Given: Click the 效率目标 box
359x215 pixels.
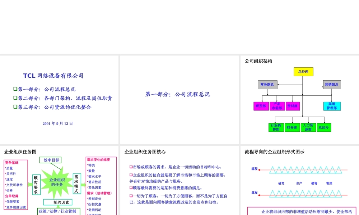Looking at the screenshot, I should 50,160.
